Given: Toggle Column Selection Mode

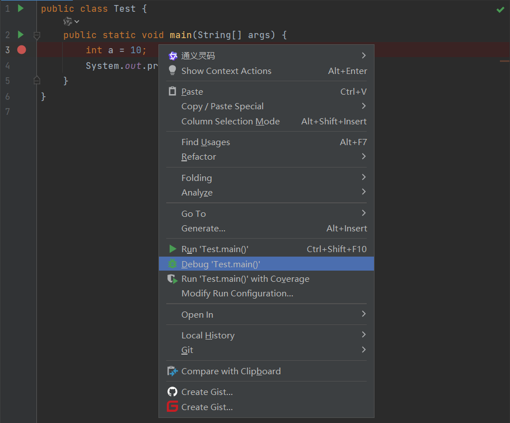Looking at the screenshot, I should pyautogui.click(x=230, y=122).
